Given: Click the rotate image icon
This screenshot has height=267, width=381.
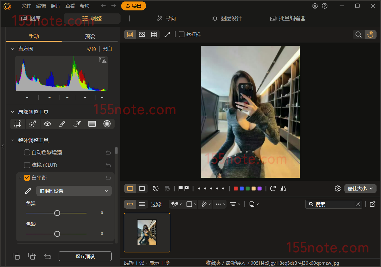Looking at the screenshot, I should tap(273, 188).
